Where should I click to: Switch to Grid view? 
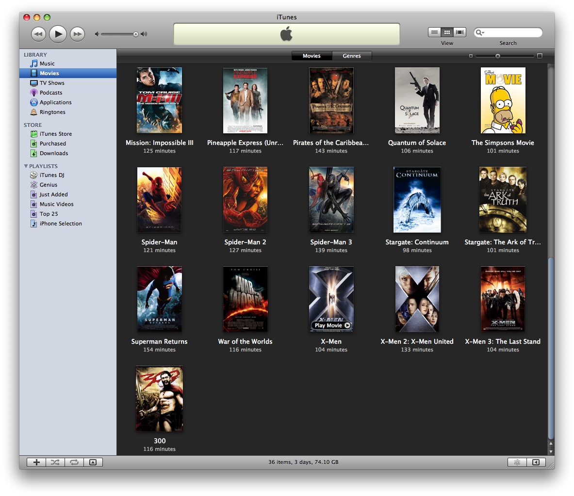447,32
